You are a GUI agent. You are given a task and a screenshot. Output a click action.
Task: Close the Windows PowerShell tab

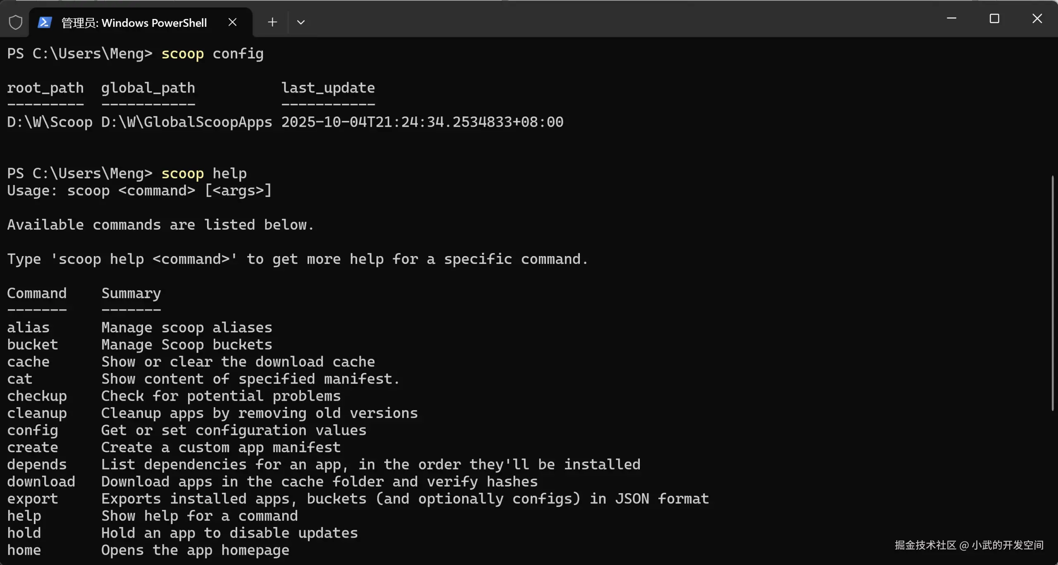coord(232,22)
